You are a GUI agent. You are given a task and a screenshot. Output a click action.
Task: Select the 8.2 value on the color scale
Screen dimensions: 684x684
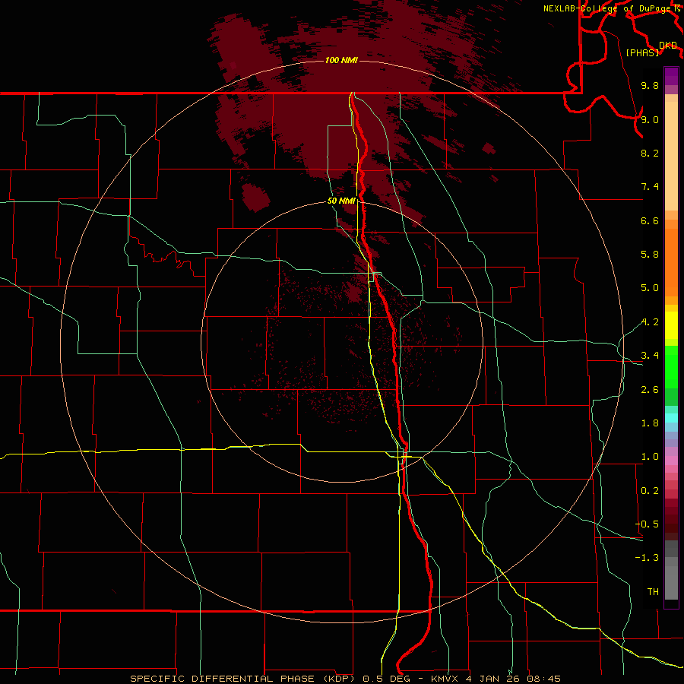pos(650,153)
